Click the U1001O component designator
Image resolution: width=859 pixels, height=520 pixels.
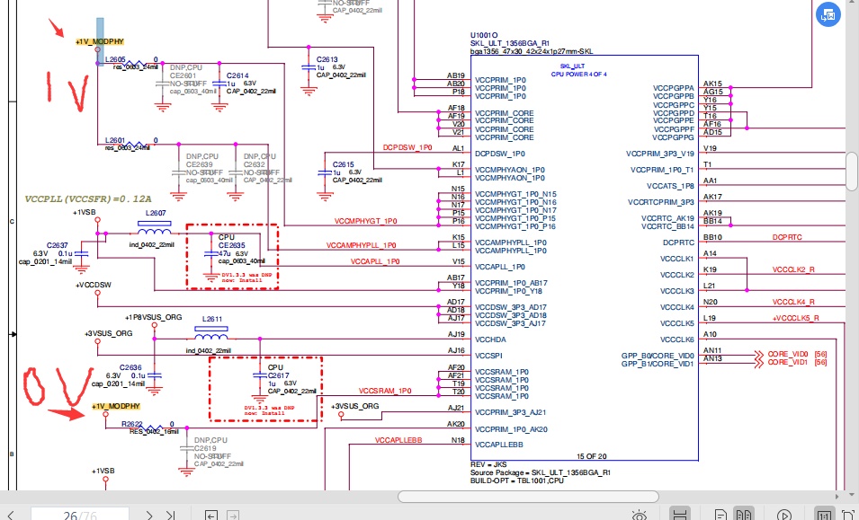(484, 36)
